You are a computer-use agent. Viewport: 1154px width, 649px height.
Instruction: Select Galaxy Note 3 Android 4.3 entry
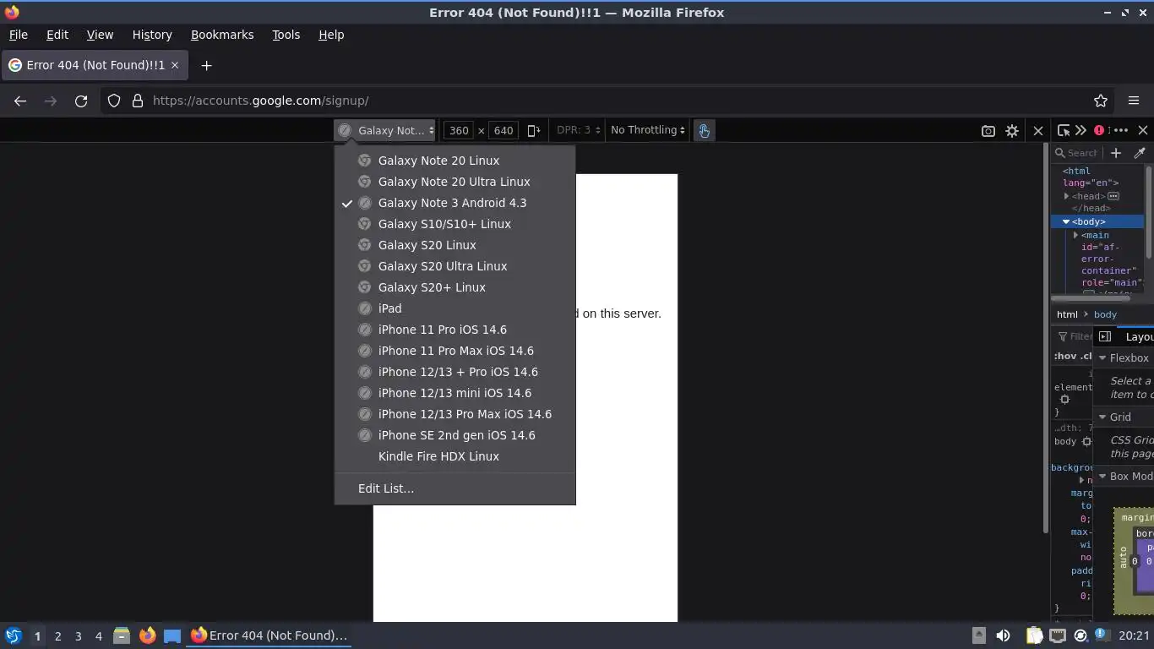[455, 203]
